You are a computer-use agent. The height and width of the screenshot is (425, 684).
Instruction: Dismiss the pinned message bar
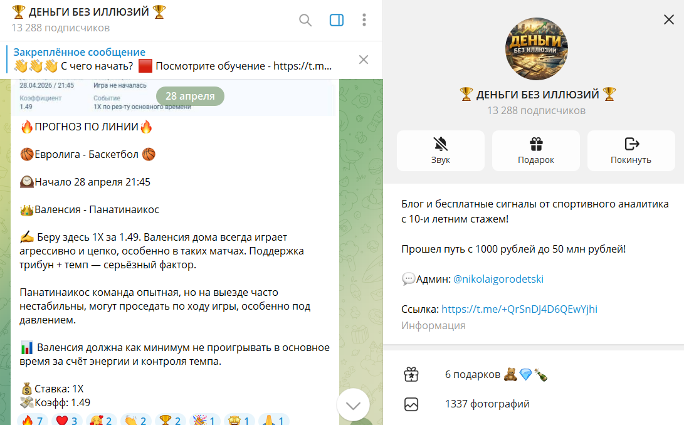coord(364,60)
